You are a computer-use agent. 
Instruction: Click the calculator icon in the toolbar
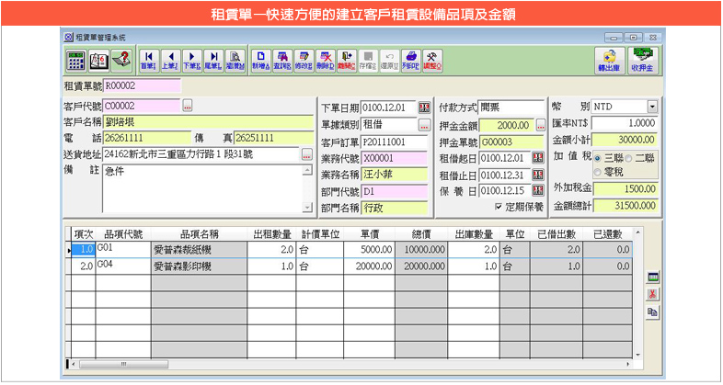76,61
